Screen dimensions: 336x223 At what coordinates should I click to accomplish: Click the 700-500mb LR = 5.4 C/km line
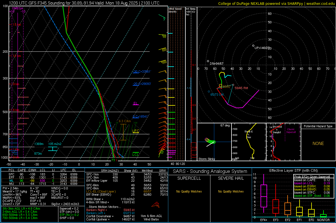pyautogui.click(x=20, y=218)
